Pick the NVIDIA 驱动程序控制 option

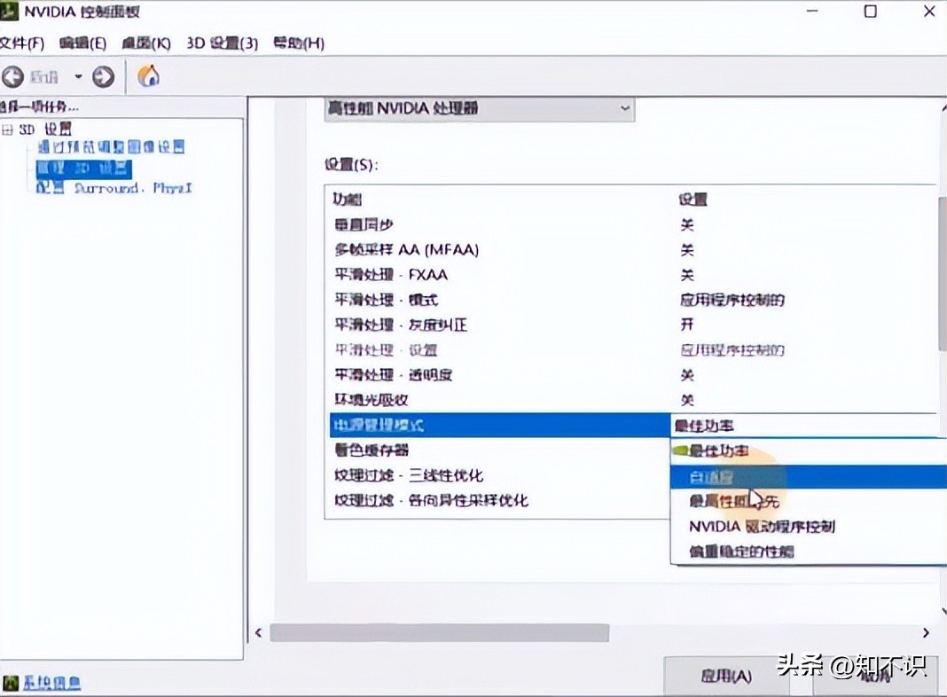coord(762,526)
